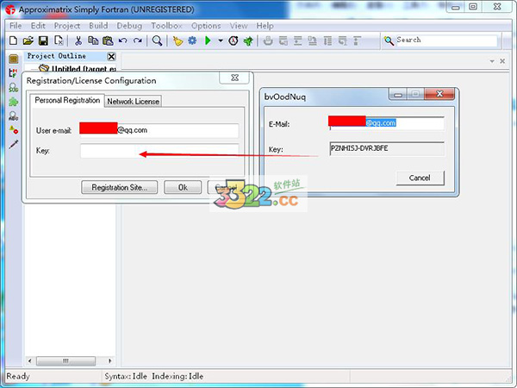Screen dimensions: 517x388
Task: Click the Registration Site button
Action: pyautogui.click(x=120, y=187)
